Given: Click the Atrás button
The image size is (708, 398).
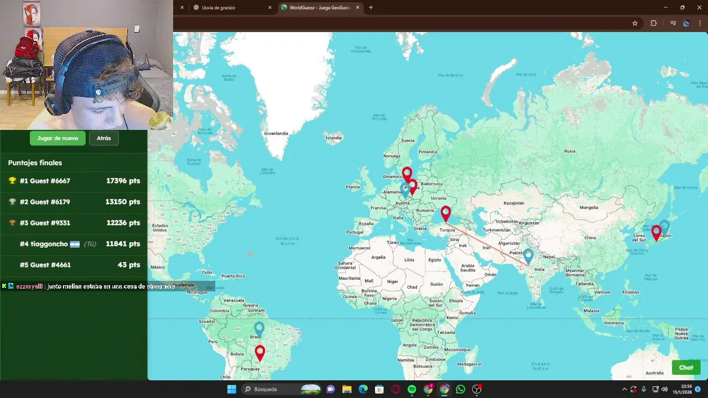Looking at the screenshot, I should click(x=103, y=138).
